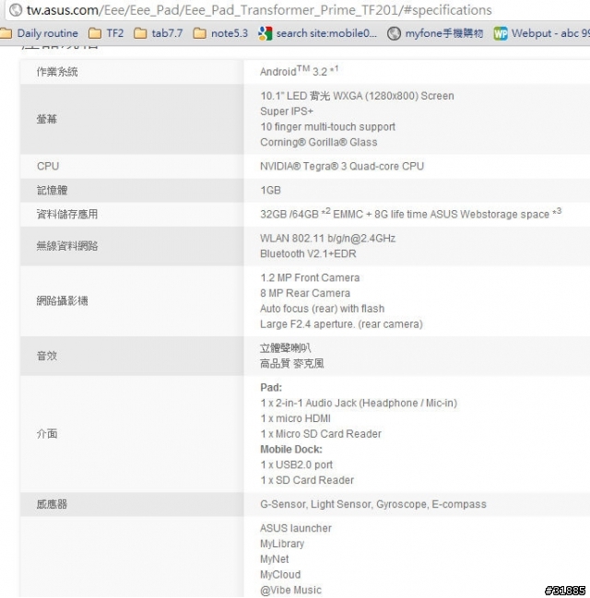Click the Android 3.2 value text

click(x=300, y=71)
